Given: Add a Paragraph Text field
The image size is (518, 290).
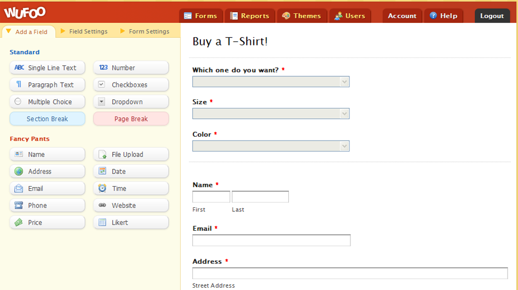Looking at the screenshot, I should click(x=47, y=84).
